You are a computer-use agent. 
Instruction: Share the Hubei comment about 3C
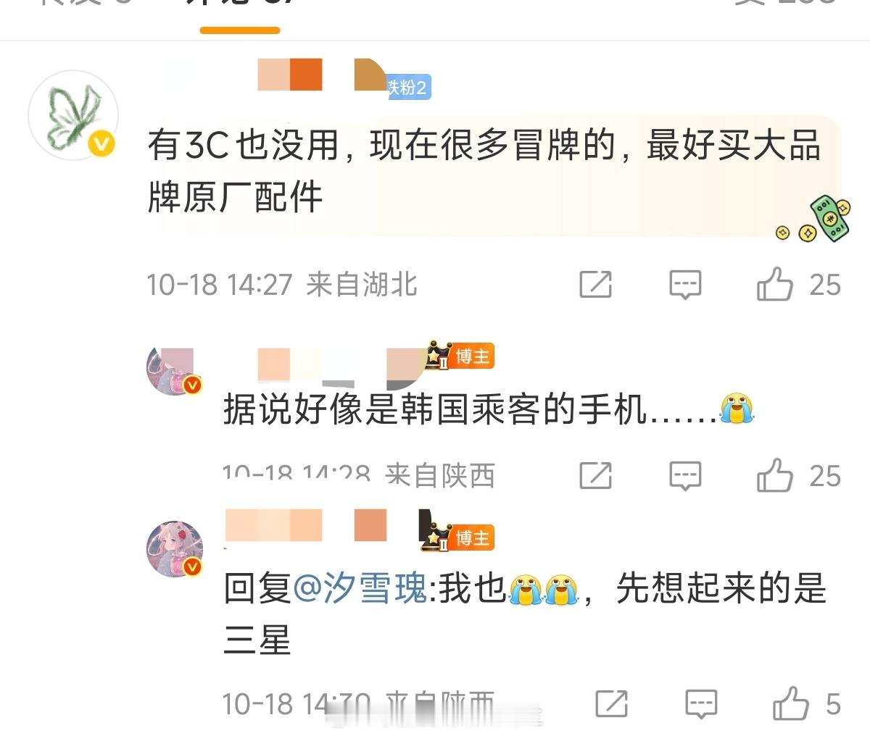(596, 285)
